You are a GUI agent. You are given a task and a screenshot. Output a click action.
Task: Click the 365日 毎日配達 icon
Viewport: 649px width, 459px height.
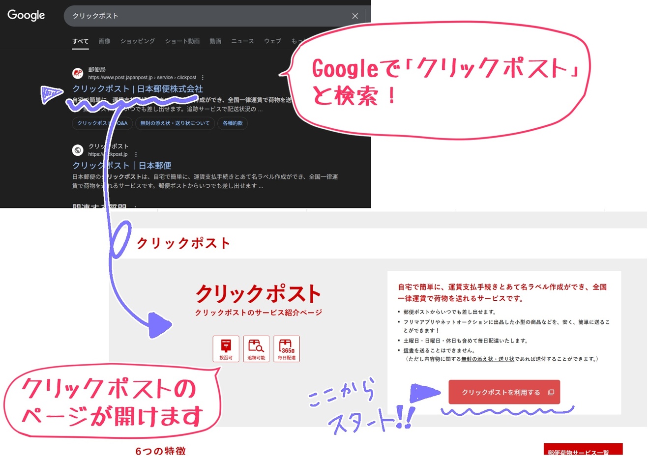point(286,348)
